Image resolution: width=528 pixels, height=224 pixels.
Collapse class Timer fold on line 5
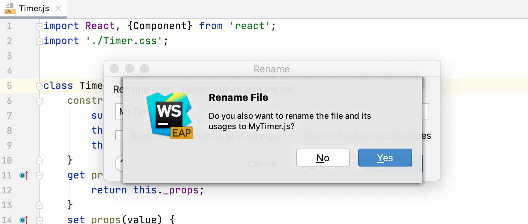pos(39,86)
